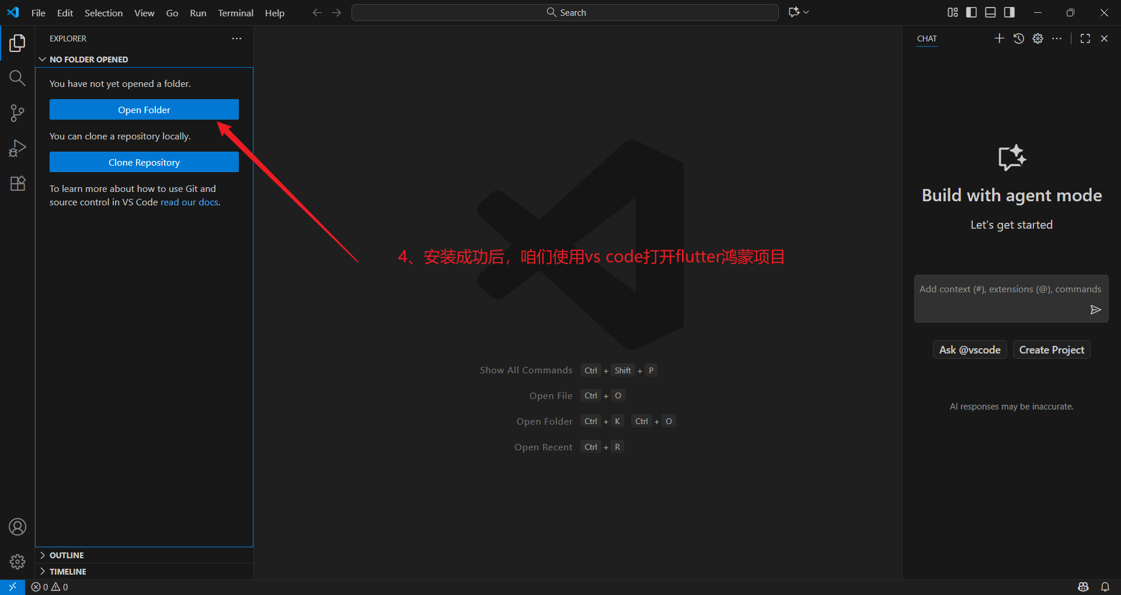Image resolution: width=1121 pixels, height=595 pixels.
Task: Open the Help menu
Action: 274,13
